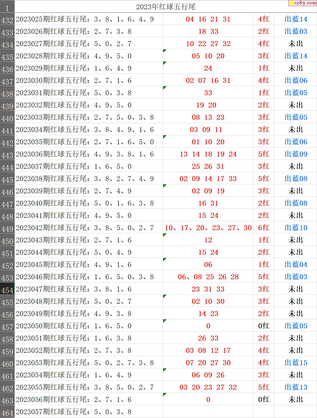Select cell 2023048期红球五行尾：5、0、2、7

(89, 301)
